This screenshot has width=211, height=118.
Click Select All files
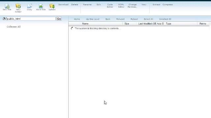coord(148,19)
